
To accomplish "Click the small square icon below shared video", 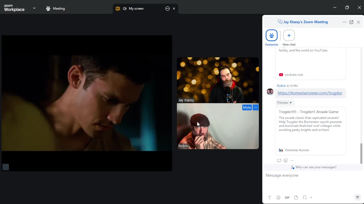I will click(x=6, y=167).
